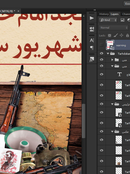Click the تزئینی group folder icon

tap(117, 104)
